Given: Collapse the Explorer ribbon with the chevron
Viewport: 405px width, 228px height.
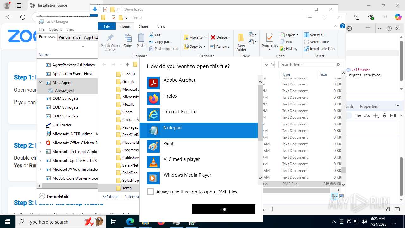Looking at the screenshot, I should pos(336,26).
